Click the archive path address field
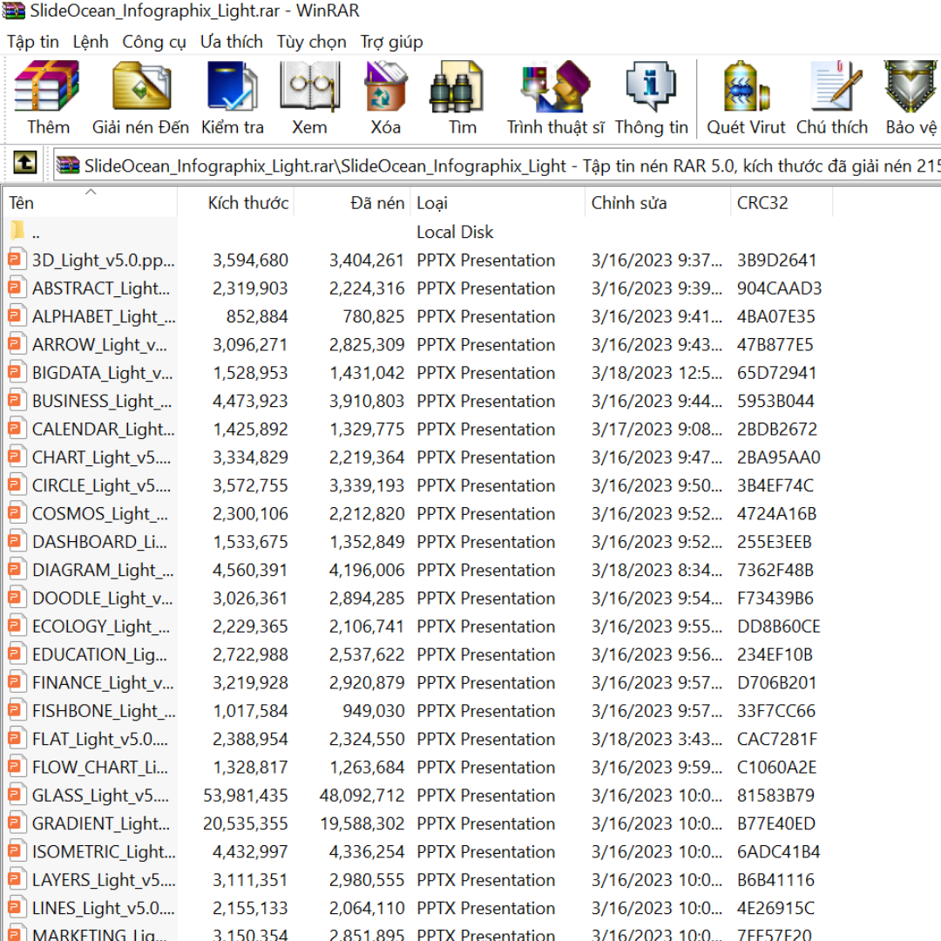Viewport: 941px width, 941px height. [x=498, y=165]
